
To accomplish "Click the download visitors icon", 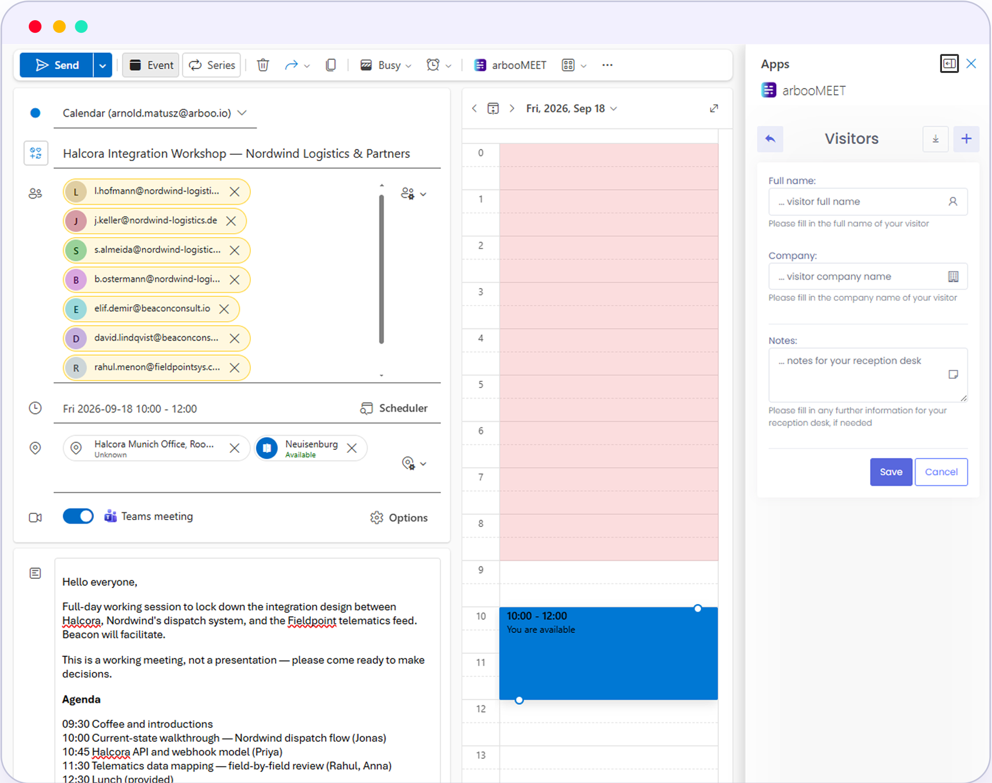I will click(936, 139).
